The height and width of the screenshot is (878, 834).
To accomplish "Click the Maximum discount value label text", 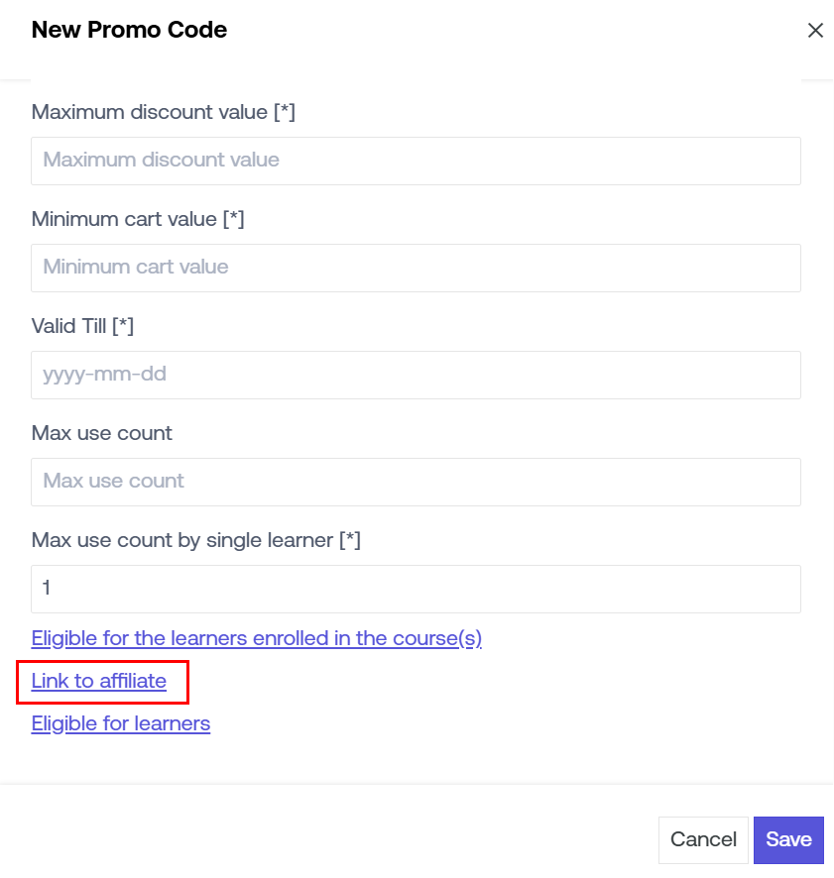I will pos(151,112).
